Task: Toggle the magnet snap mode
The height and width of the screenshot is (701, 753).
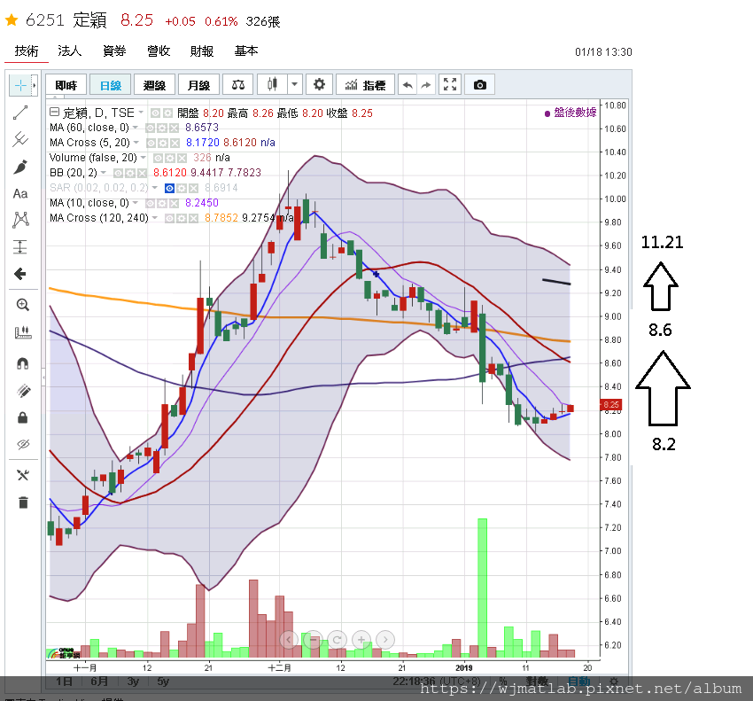Action: point(22,362)
